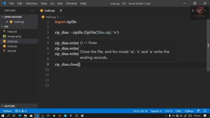This screenshot has width=210, height=118.
Task: Open notifications bell in status bar
Action: 205,111
